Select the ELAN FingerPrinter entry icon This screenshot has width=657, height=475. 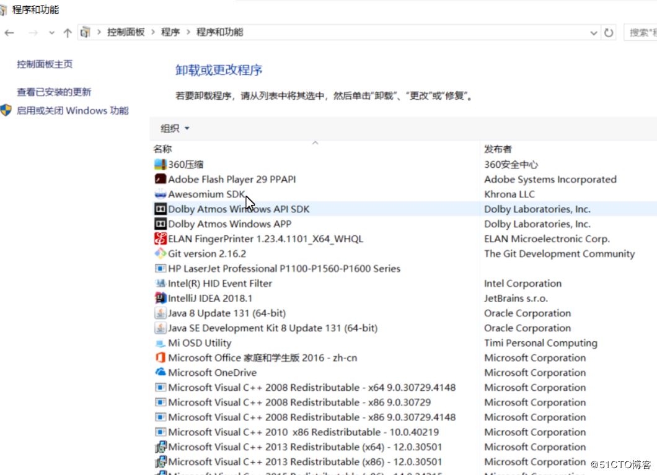point(161,238)
